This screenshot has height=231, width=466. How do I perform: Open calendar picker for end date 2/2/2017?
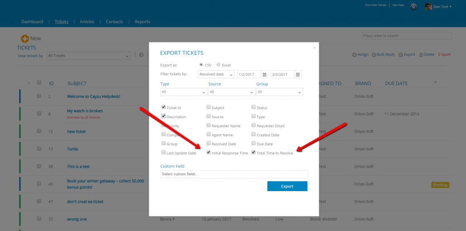tap(298, 74)
